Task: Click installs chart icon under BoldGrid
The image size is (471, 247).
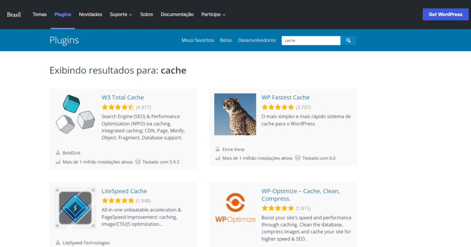Action: [57, 161]
